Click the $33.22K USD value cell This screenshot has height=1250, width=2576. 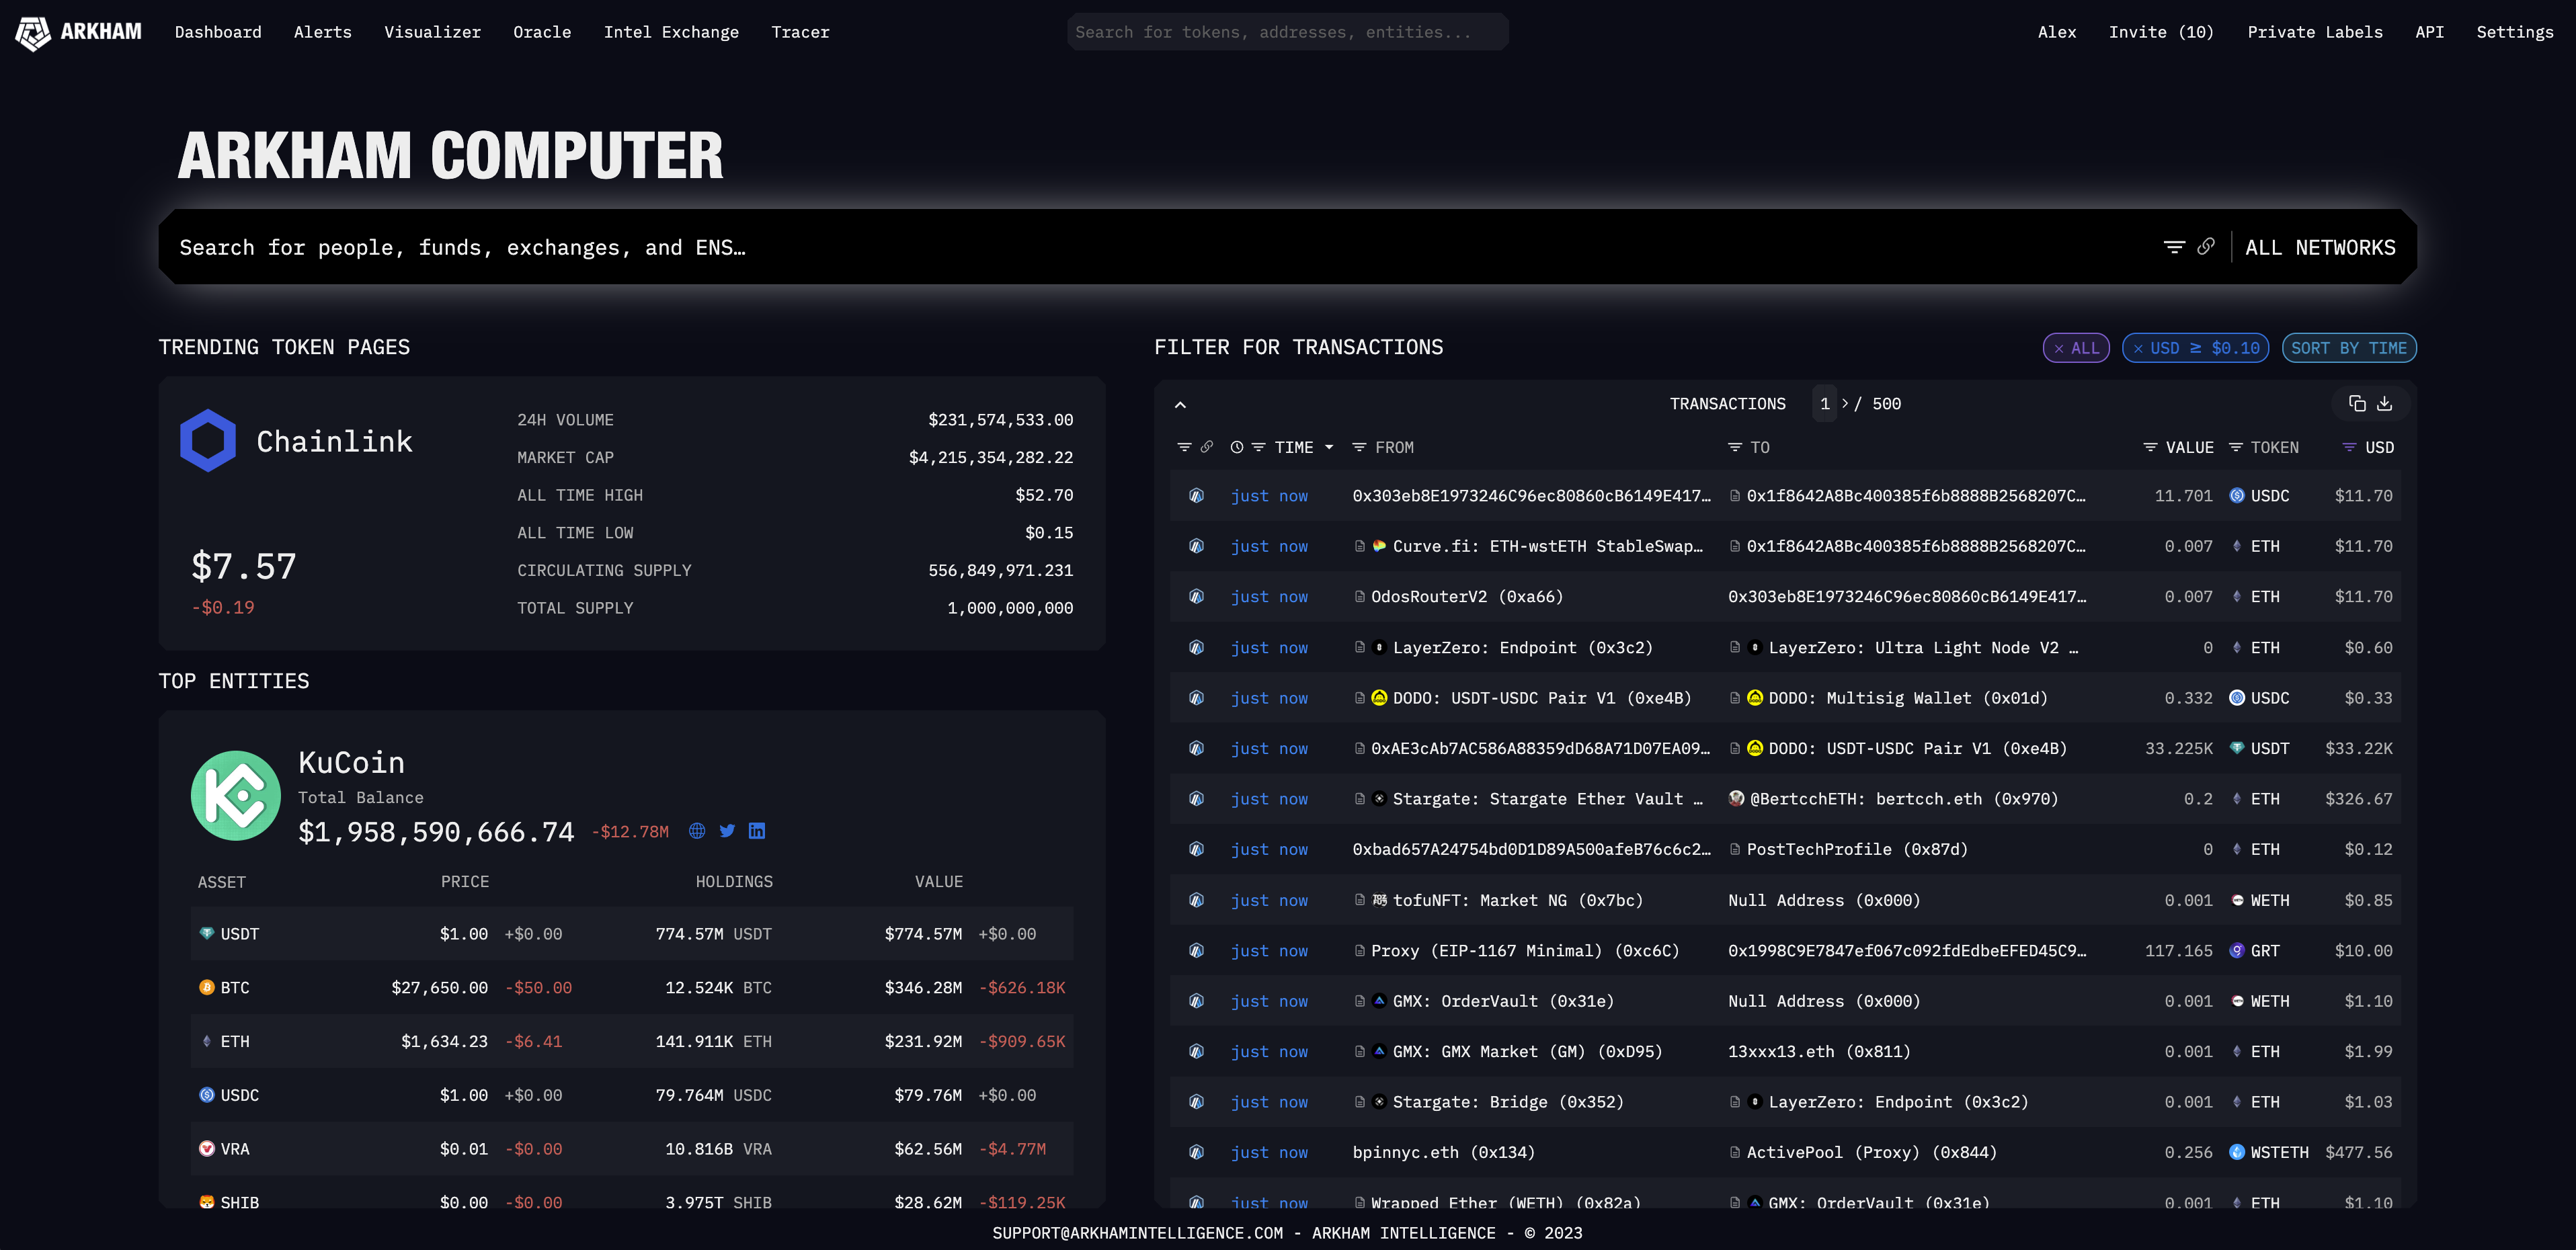click(x=2359, y=749)
